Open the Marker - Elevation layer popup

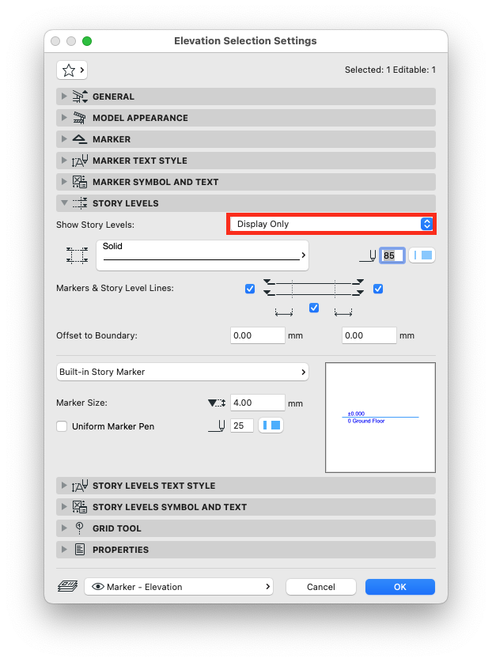[x=179, y=587]
